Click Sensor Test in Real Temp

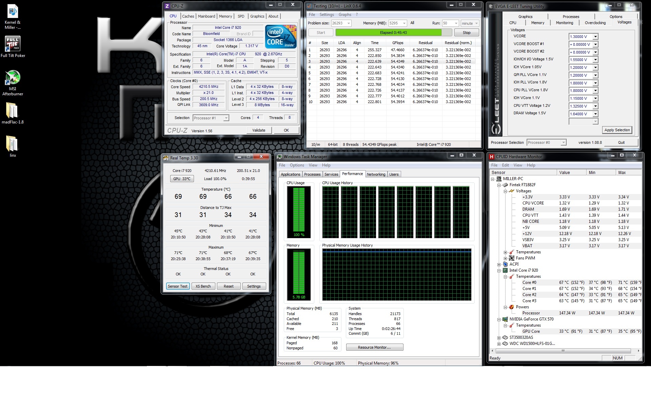click(x=177, y=286)
